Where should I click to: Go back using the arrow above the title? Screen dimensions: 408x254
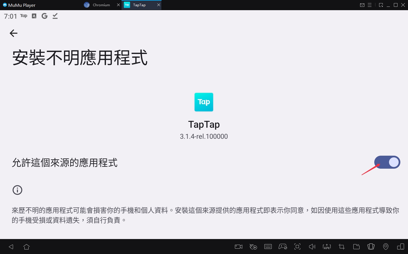(x=14, y=33)
